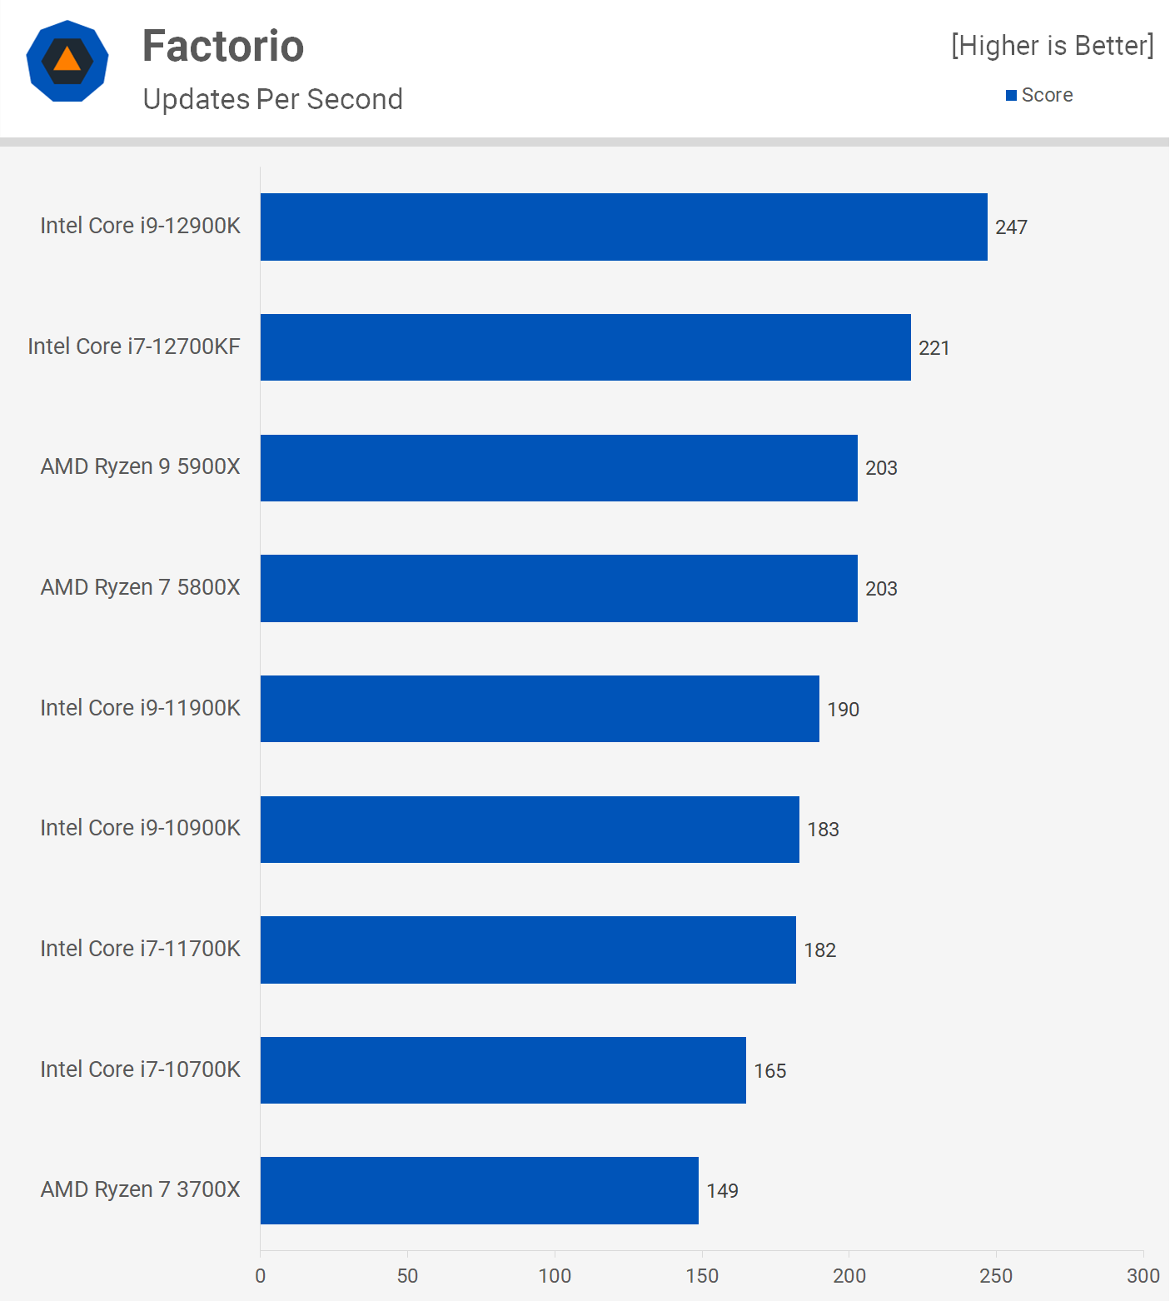Select the Intel Core i7-10700K bar
The image size is (1170, 1301).
(503, 1070)
